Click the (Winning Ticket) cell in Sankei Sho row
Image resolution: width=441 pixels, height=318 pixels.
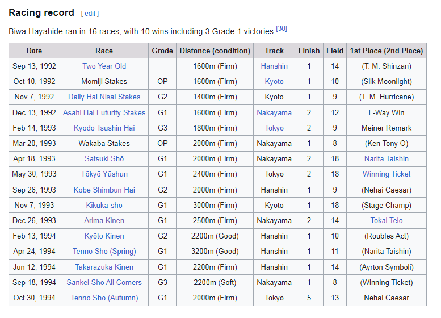387,283
